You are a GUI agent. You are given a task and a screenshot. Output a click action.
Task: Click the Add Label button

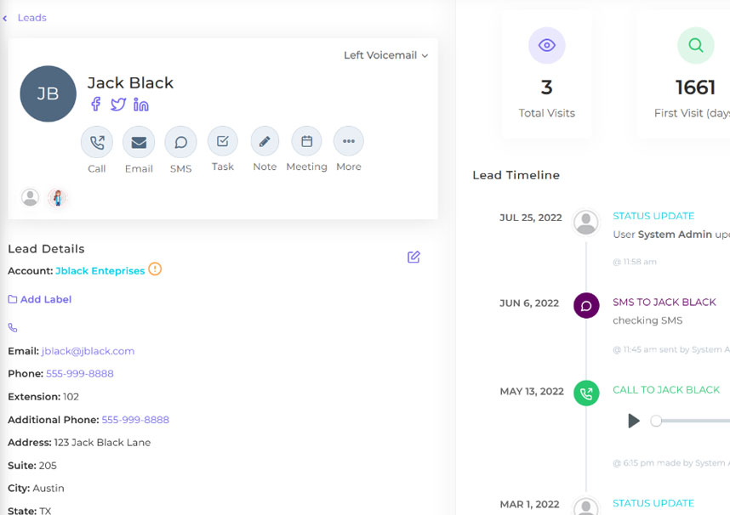tap(40, 299)
